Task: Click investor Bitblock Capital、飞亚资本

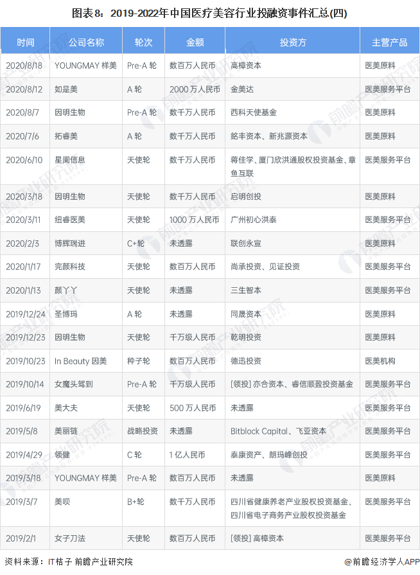Action: (278, 431)
